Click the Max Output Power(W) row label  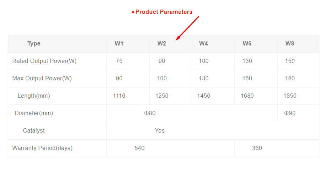[x=42, y=79]
